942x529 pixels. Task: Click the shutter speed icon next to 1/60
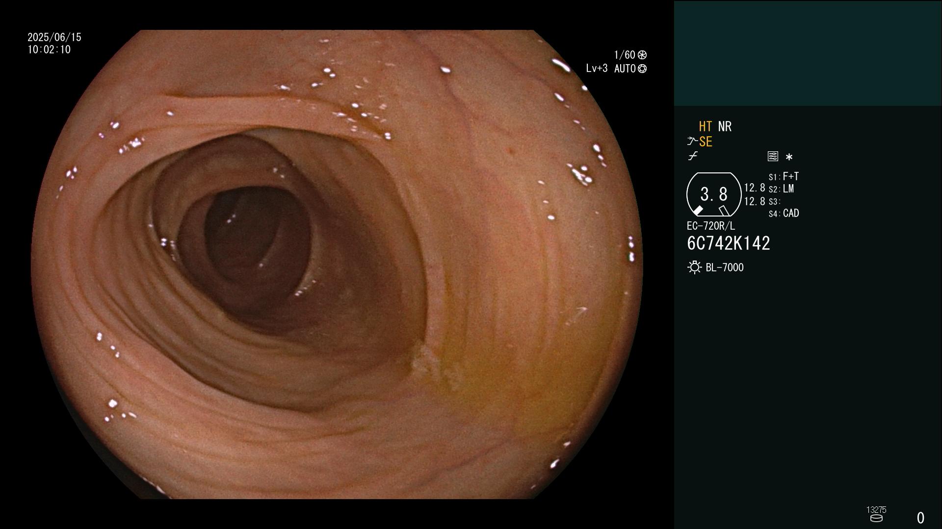(642, 55)
